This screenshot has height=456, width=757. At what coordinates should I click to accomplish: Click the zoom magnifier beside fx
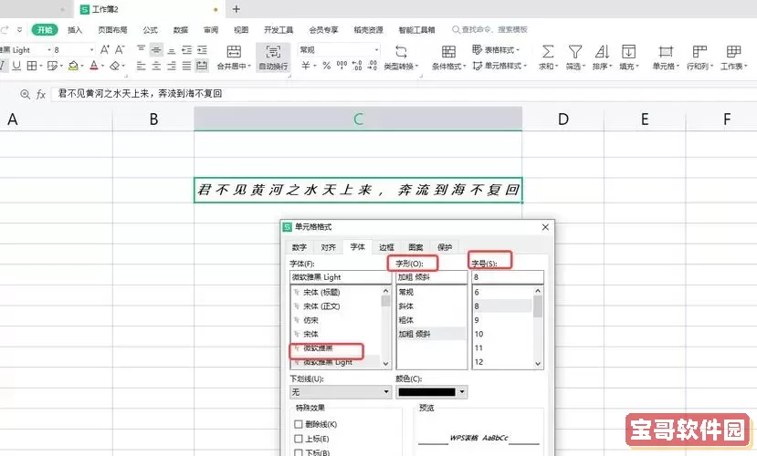pyautogui.click(x=25, y=94)
